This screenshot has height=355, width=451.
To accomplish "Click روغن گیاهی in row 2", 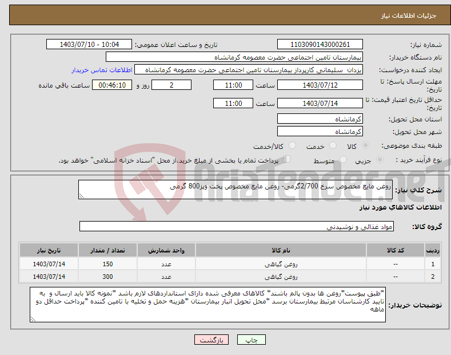I will 281,277.
